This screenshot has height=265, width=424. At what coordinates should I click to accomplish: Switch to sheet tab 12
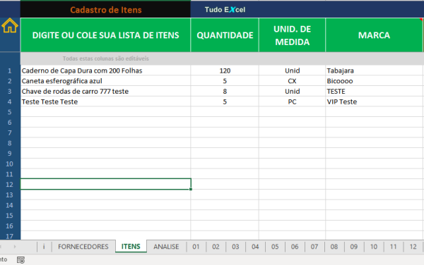click(x=413, y=247)
